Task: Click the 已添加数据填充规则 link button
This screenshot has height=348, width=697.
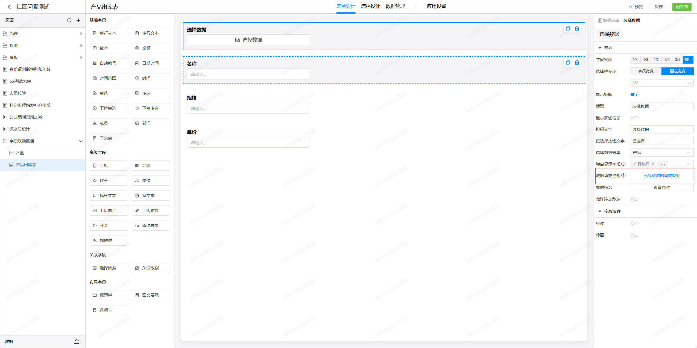Action: (661, 176)
